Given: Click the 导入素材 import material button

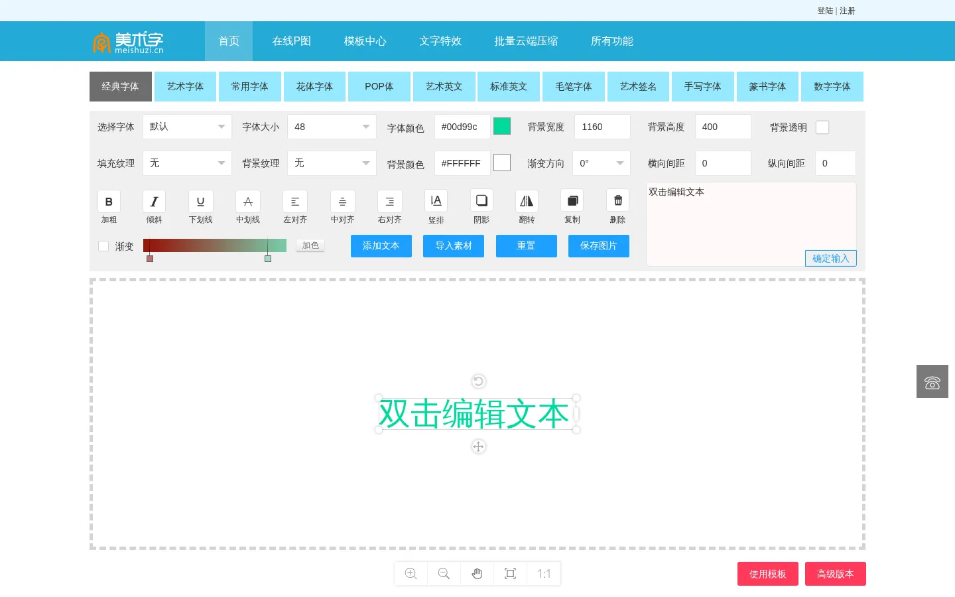Looking at the screenshot, I should [x=454, y=246].
